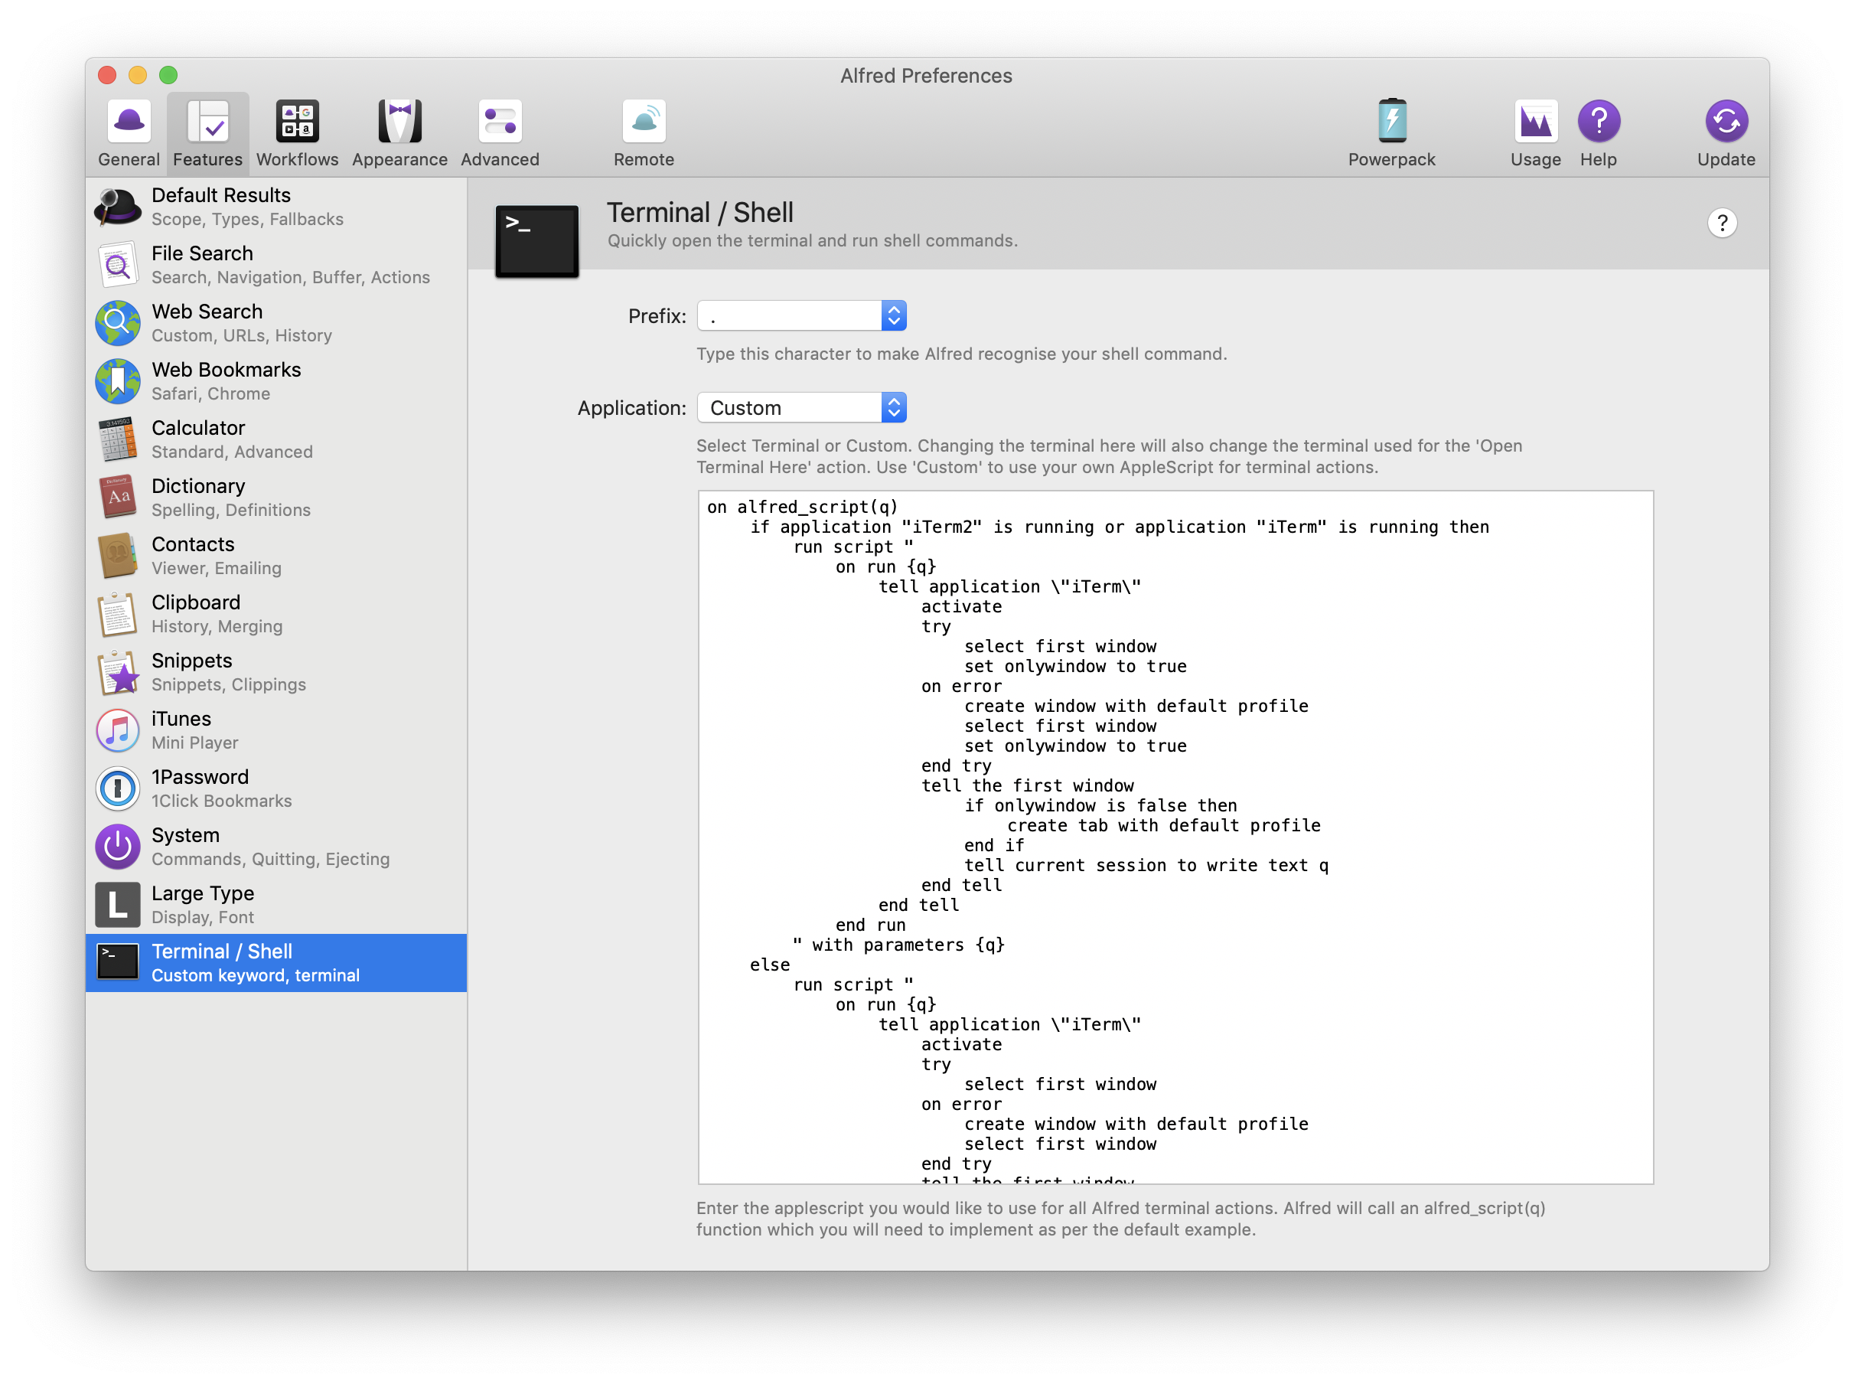Select the Calculator sidebar icon
Image resolution: width=1855 pixels, height=1384 pixels.
[118, 440]
